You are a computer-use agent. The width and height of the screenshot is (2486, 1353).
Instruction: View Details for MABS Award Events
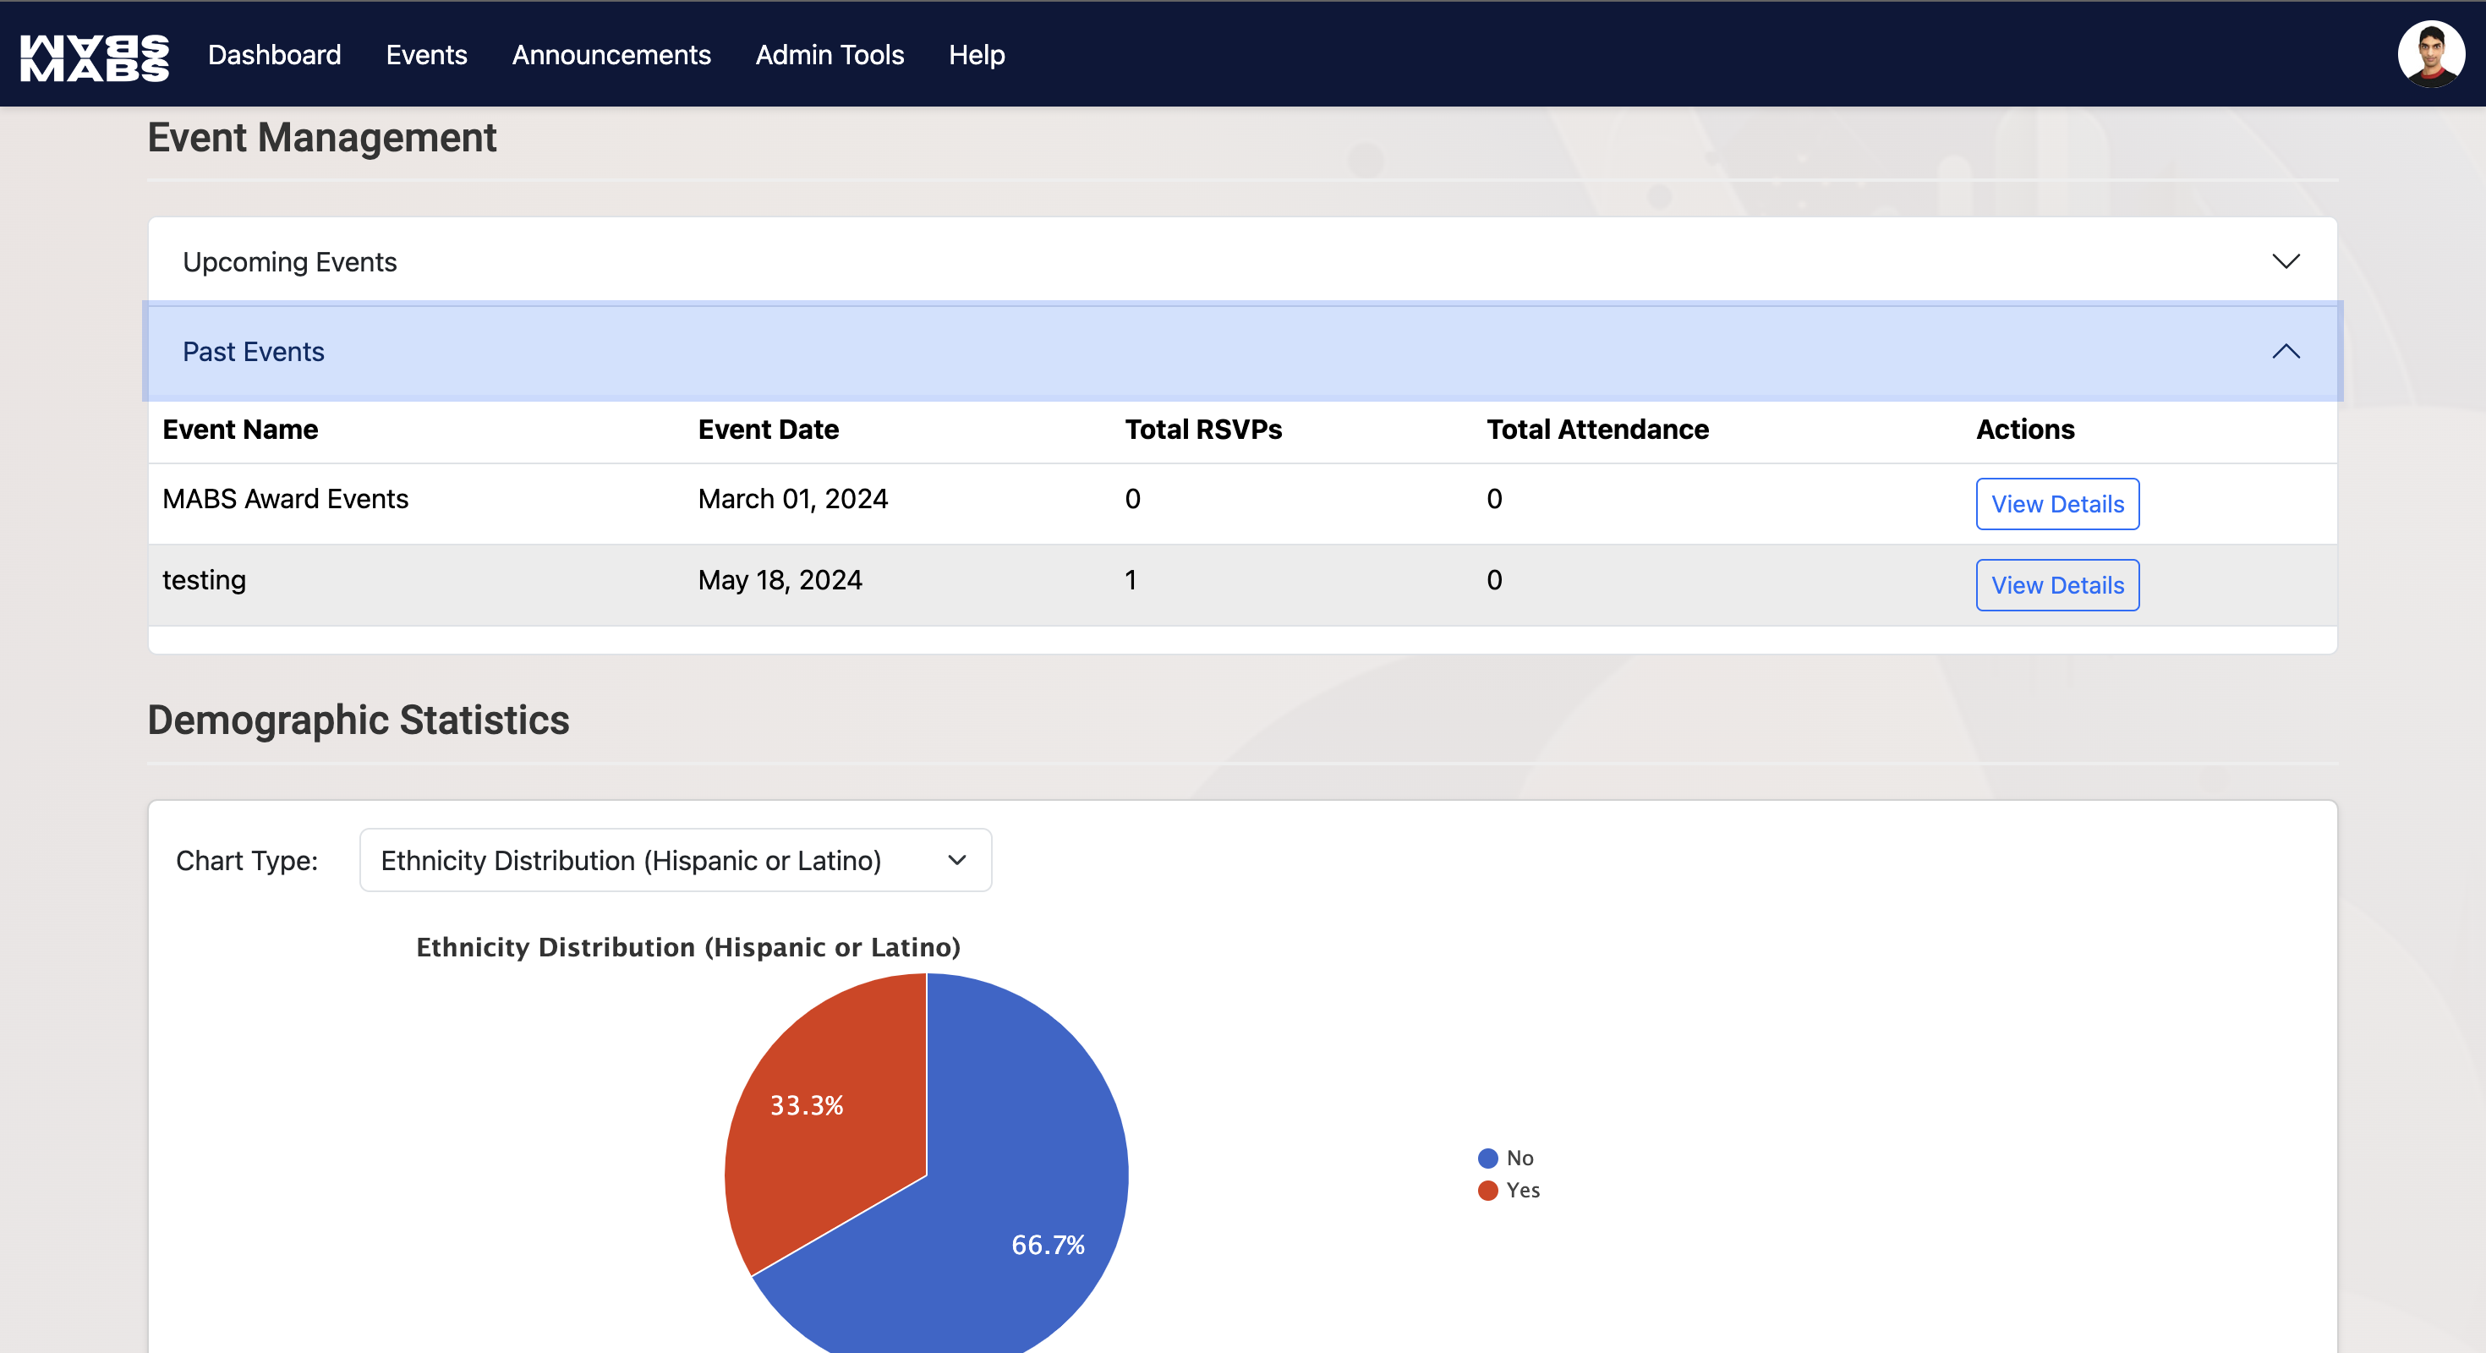(2056, 504)
